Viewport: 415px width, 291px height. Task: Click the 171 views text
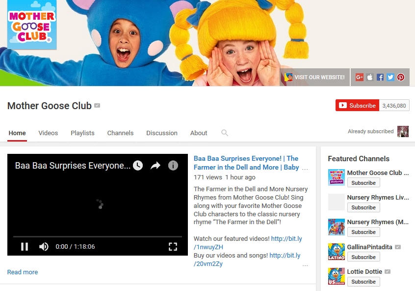pos(208,177)
